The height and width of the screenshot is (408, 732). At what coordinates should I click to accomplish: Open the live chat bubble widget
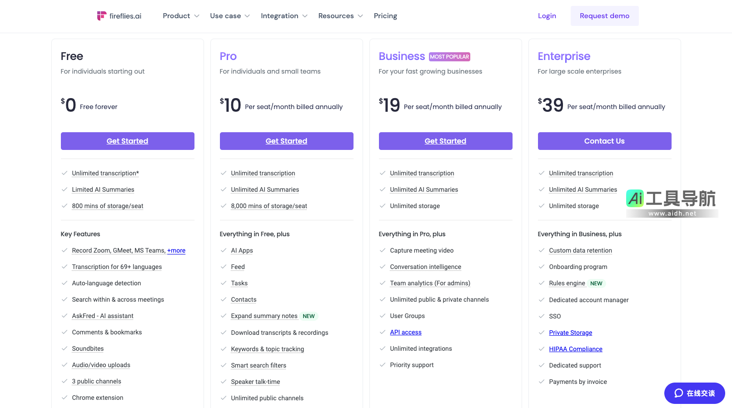[694, 393]
